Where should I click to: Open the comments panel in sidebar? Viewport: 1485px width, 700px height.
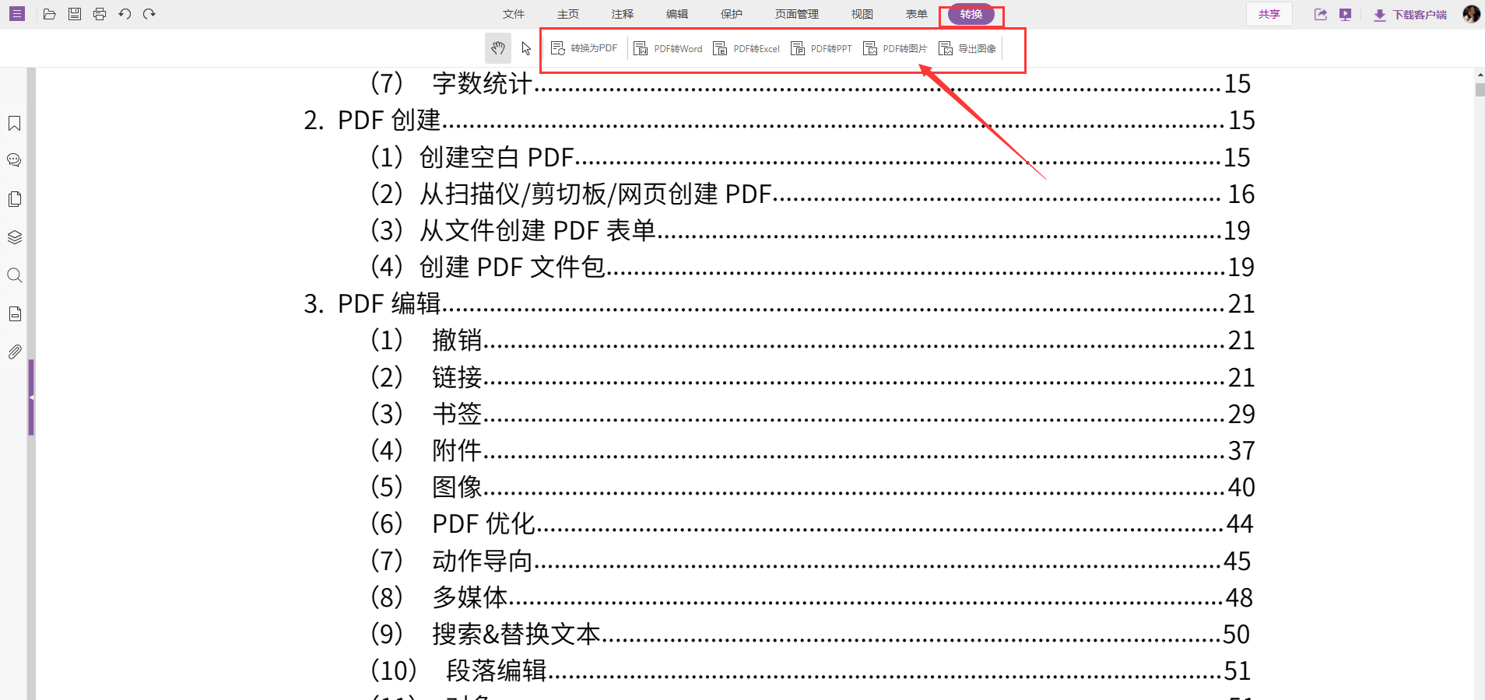tap(13, 160)
